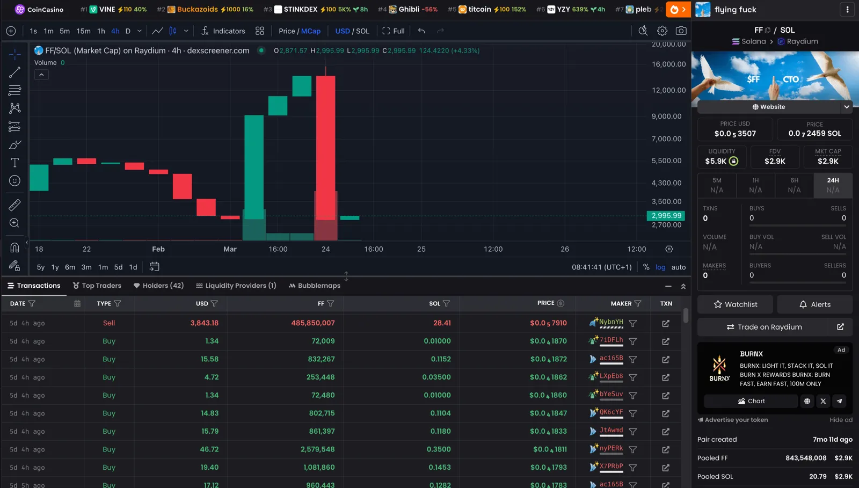The width and height of the screenshot is (859, 488).
Task: Open the token Website link
Action: coord(769,107)
